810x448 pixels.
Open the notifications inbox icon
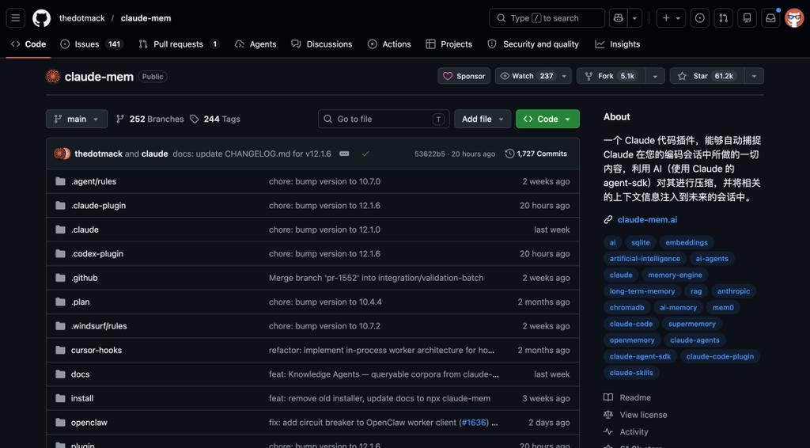coord(770,18)
